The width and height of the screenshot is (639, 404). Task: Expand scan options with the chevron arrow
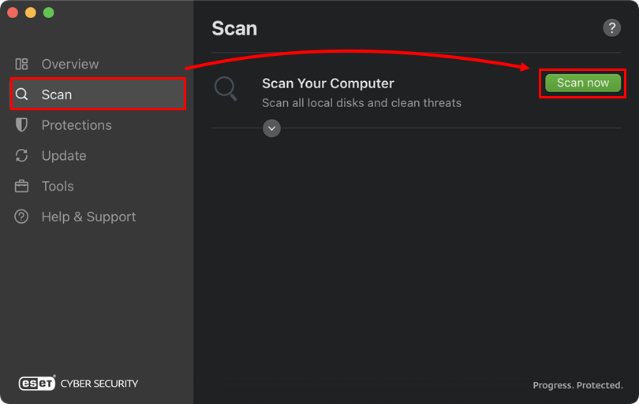271,128
